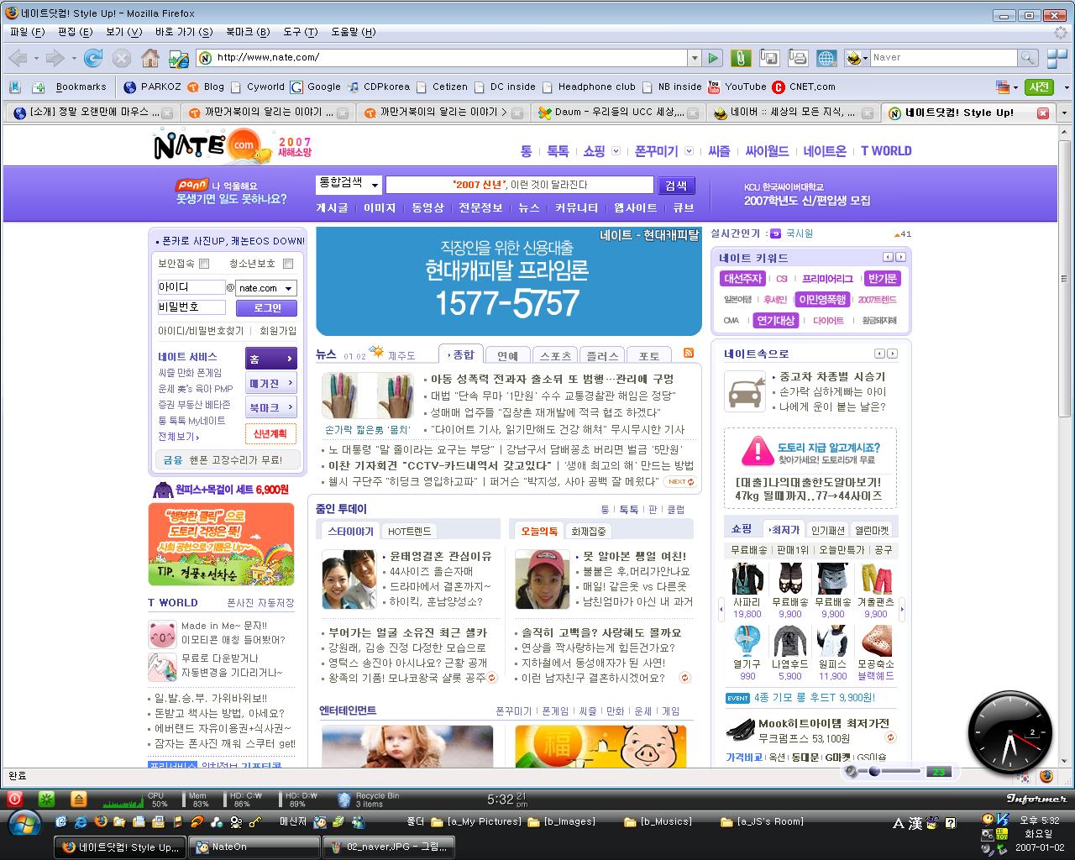Click the Firefox back arrow
Viewport: 1075px width, 860px height.
pos(18,58)
